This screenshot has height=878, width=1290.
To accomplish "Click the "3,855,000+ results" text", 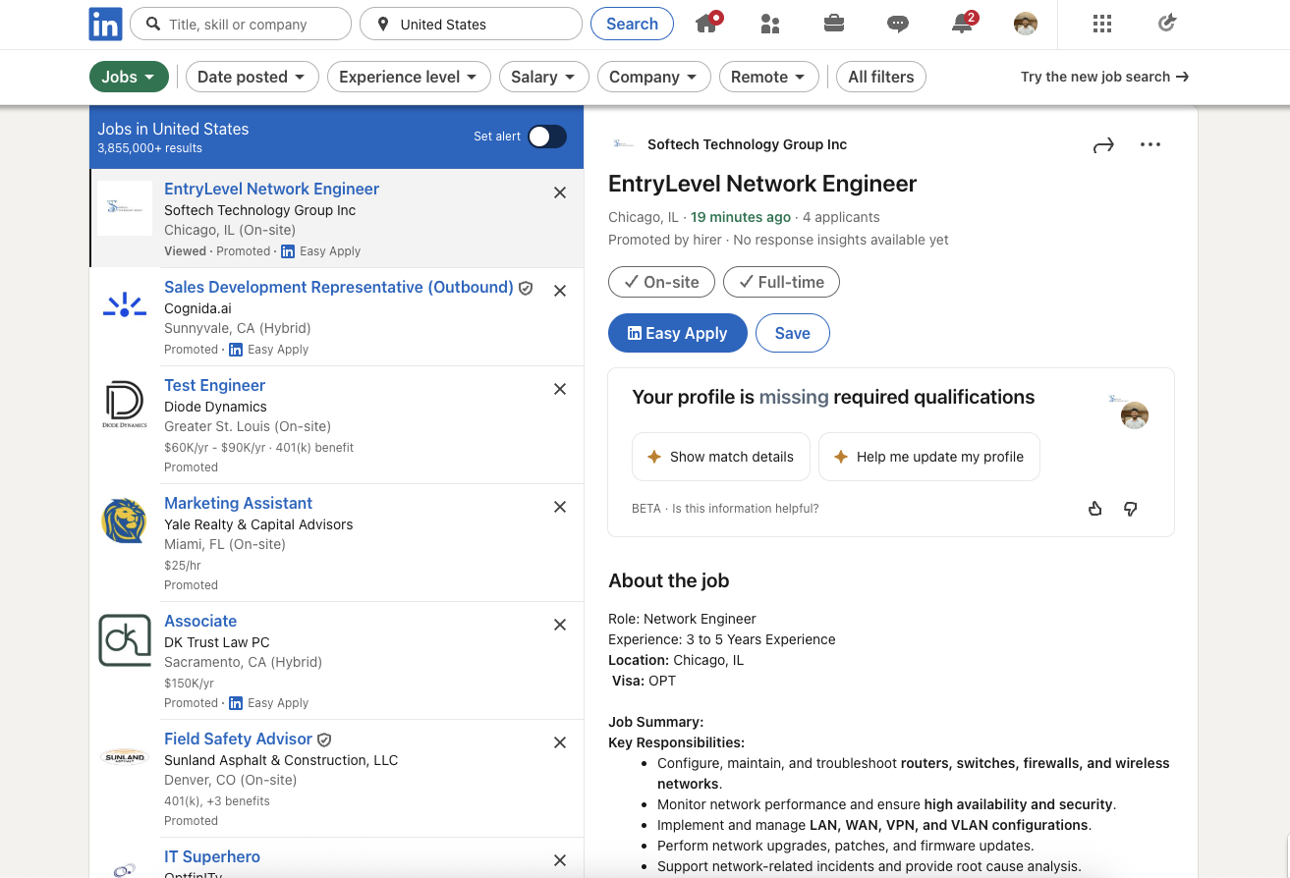I will [x=149, y=148].
